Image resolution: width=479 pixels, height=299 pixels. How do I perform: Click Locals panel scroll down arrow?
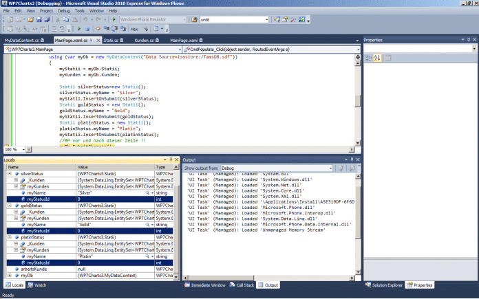tap(176, 277)
